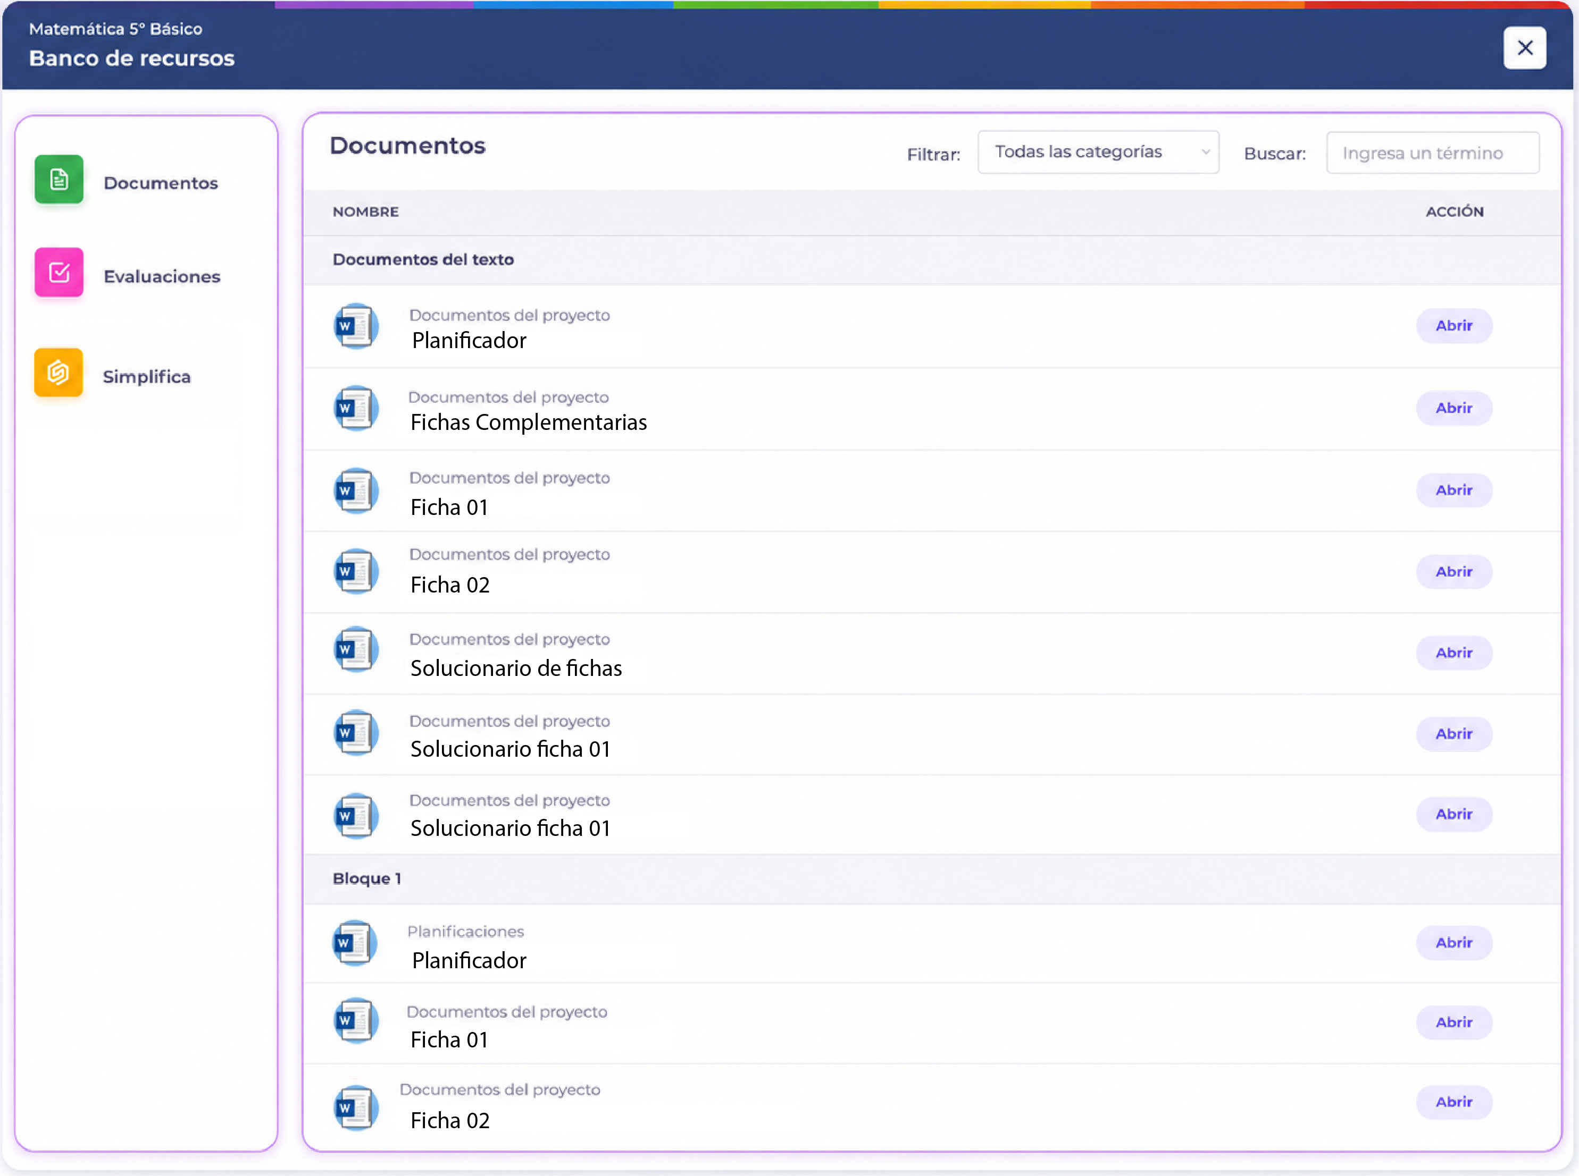This screenshot has width=1579, height=1176.
Task: Click Abrir for the Planificaciones Planificador row
Action: coord(1453,943)
